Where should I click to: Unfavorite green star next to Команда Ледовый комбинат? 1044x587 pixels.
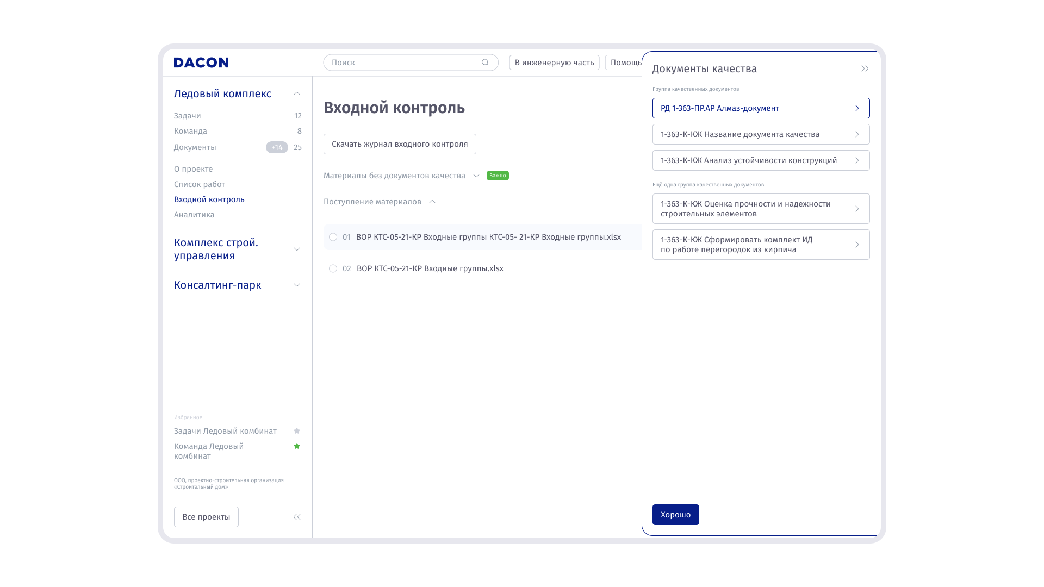pos(297,446)
